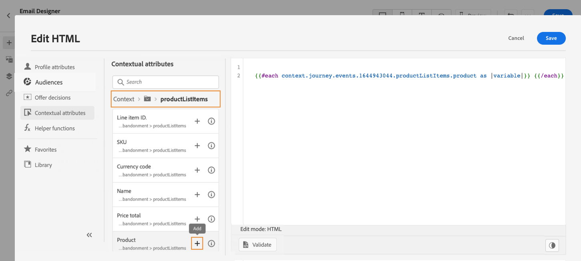Add the SKU attribute to the editor
The image size is (581, 261).
[x=197, y=146]
